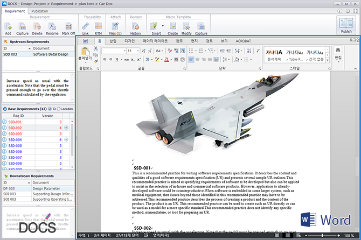Click the Word format painter icon
The image size is (361, 240).
95,61
